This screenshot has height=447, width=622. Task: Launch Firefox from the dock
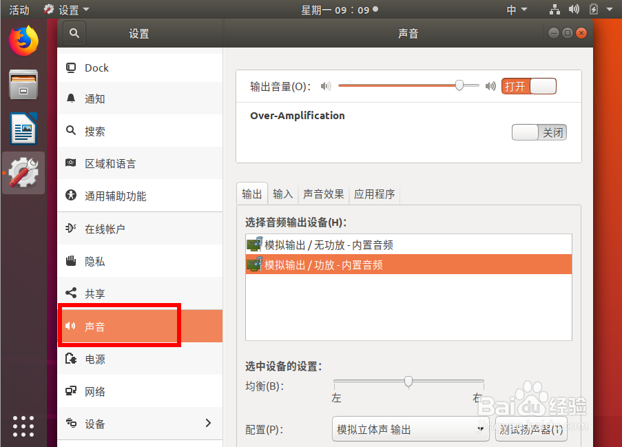click(23, 41)
